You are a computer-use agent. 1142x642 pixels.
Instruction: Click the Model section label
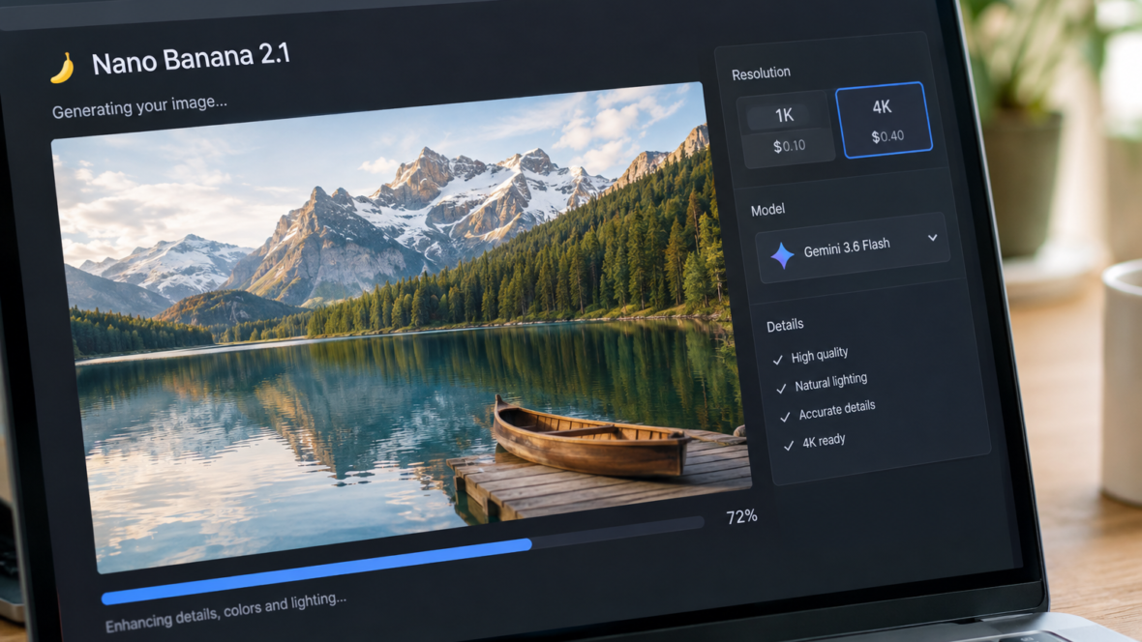767,210
